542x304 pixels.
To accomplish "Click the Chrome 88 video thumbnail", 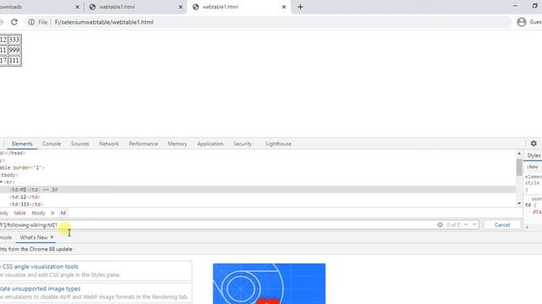I will coord(269,284).
